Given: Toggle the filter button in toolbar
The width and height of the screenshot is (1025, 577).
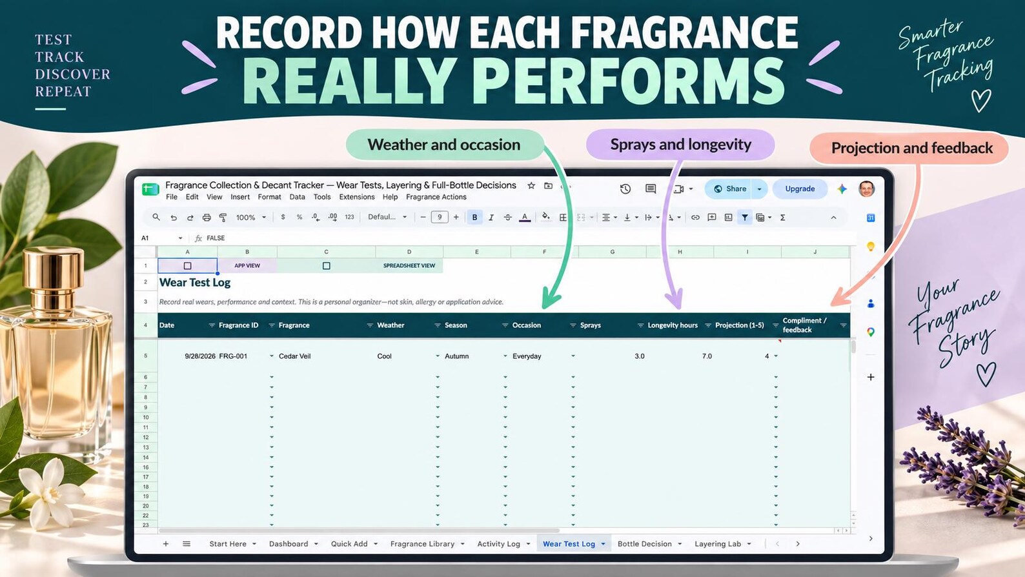Looking at the screenshot, I should click(745, 218).
